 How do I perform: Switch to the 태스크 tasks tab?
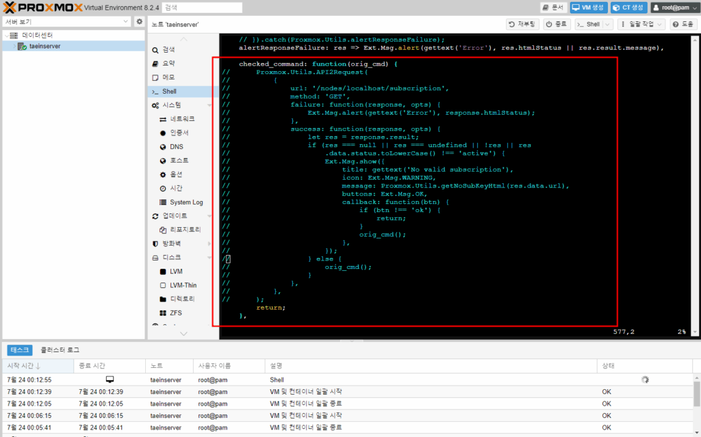tap(20, 350)
